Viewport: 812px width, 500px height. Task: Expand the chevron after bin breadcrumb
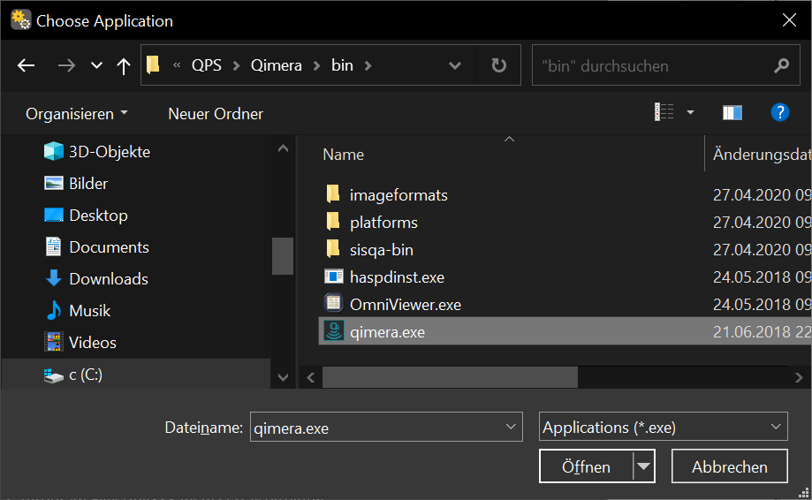tap(368, 65)
